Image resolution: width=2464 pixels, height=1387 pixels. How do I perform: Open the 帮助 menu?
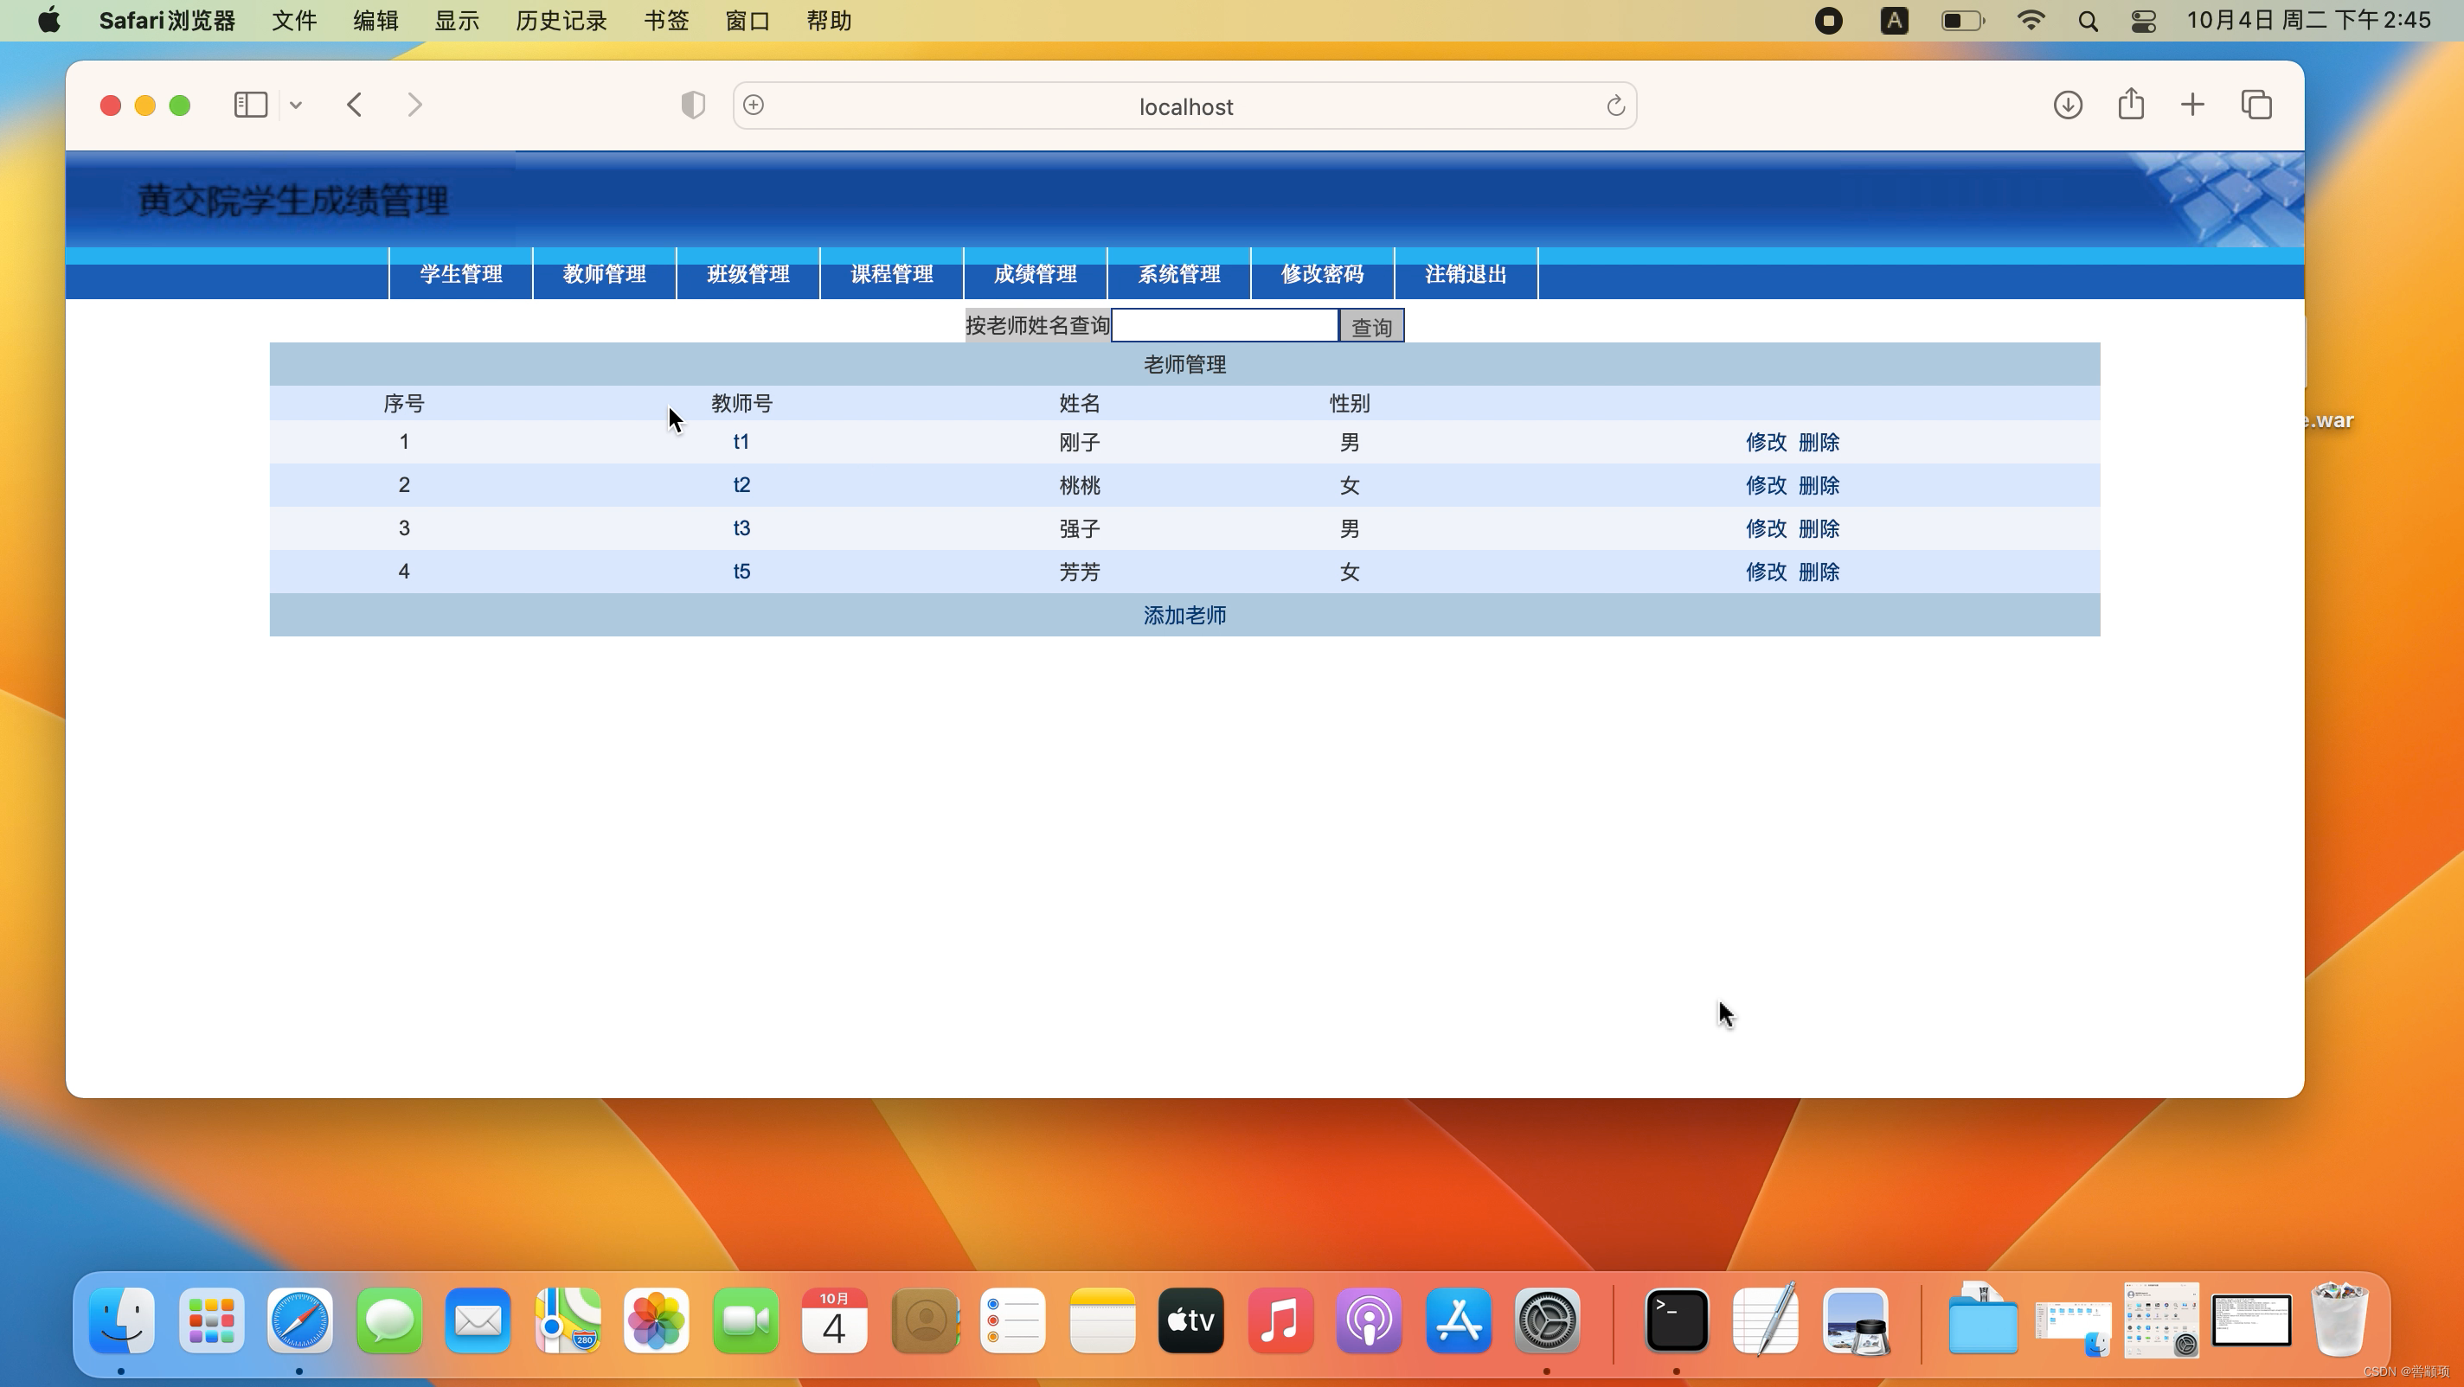coord(828,20)
